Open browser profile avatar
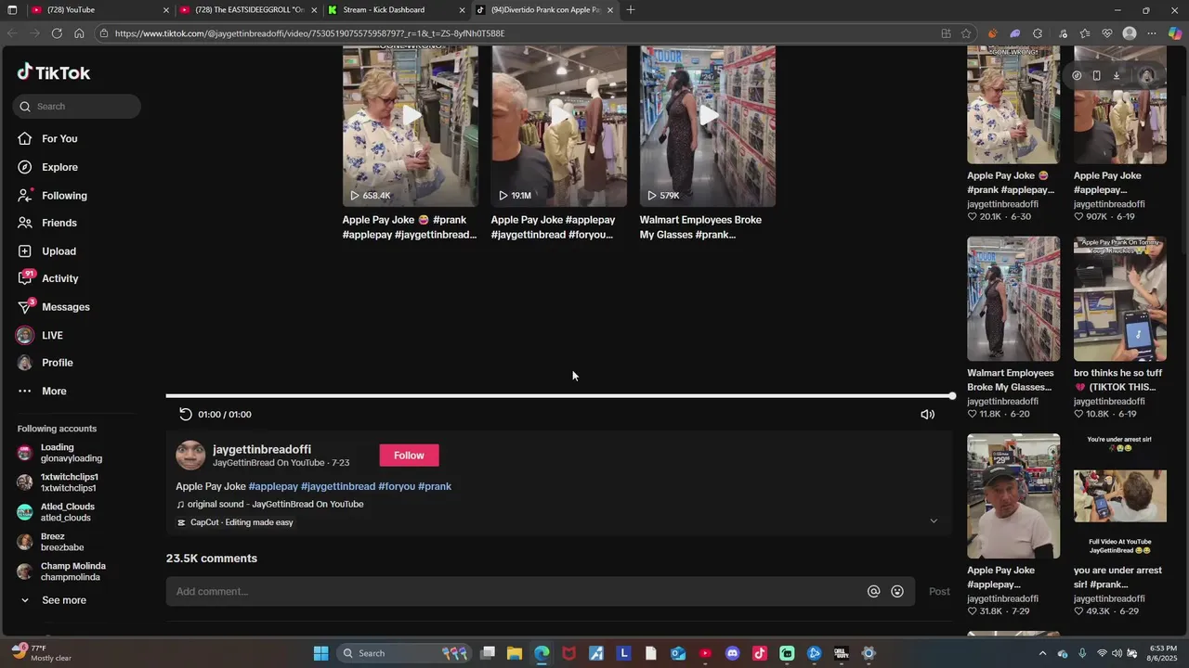1189x668 pixels. point(1130,33)
